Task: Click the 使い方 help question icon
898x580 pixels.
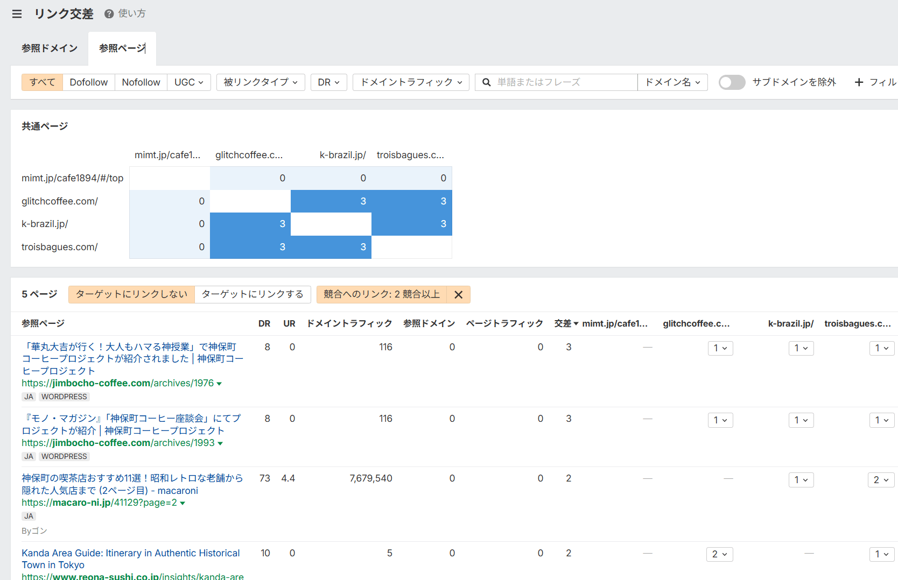Action: 109,14
